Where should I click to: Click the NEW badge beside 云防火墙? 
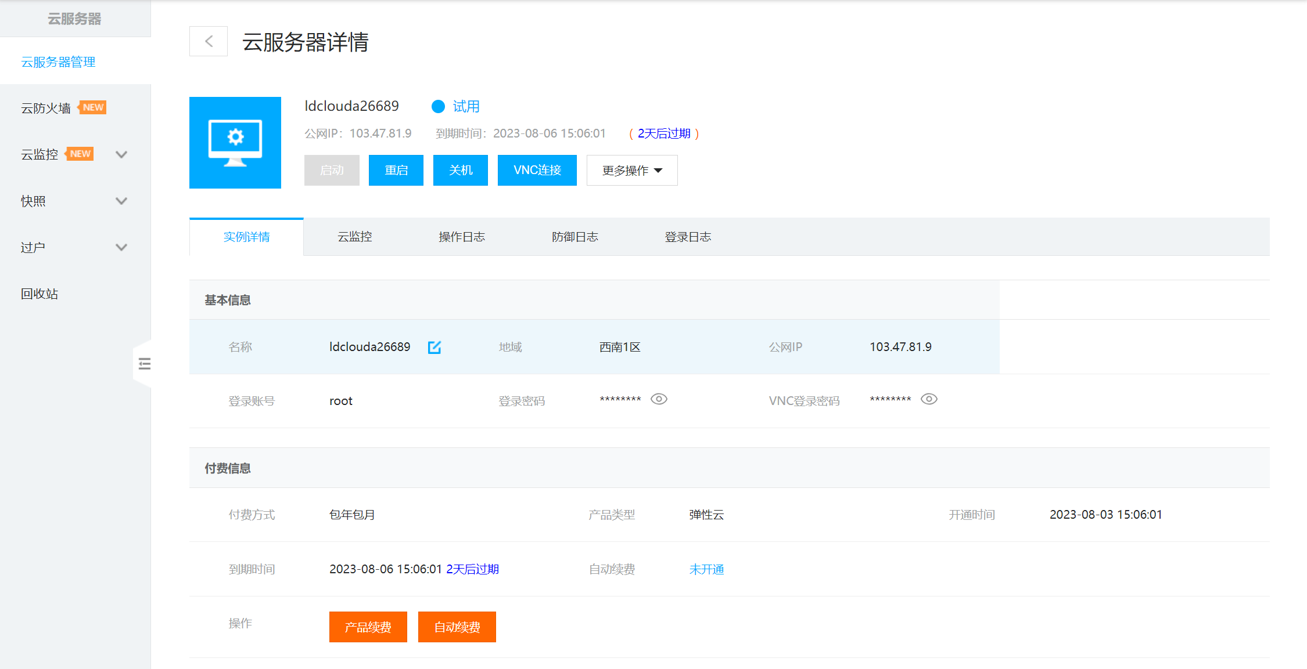[92, 108]
